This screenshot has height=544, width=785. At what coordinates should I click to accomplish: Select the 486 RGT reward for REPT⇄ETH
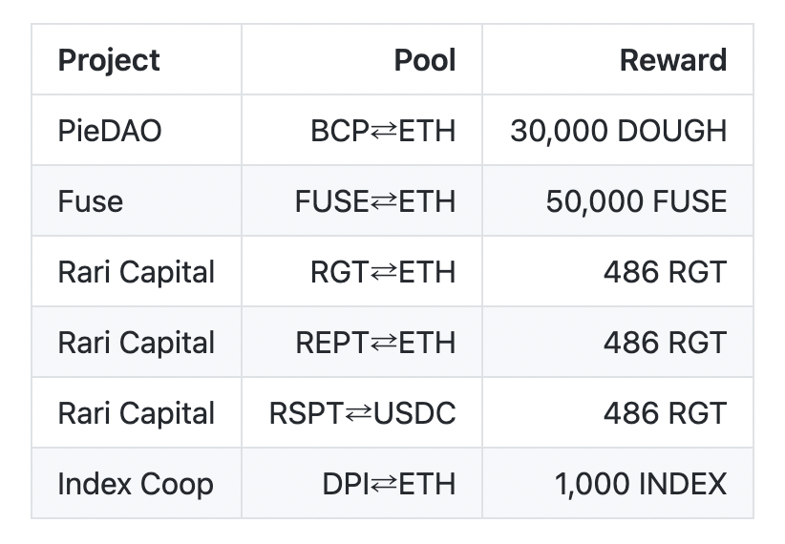(665, 343)
